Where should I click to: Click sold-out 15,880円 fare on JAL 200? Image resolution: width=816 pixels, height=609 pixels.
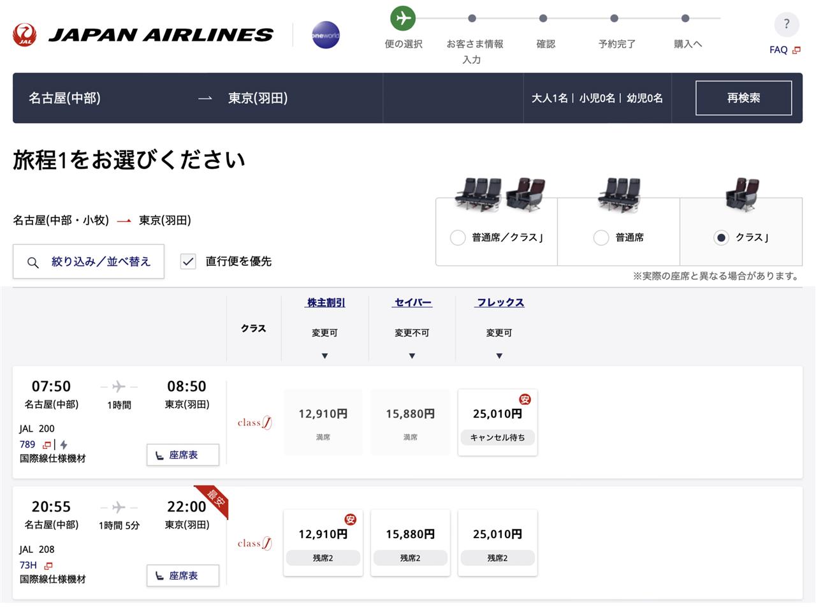pyautogui.click(x=410, y=422)
